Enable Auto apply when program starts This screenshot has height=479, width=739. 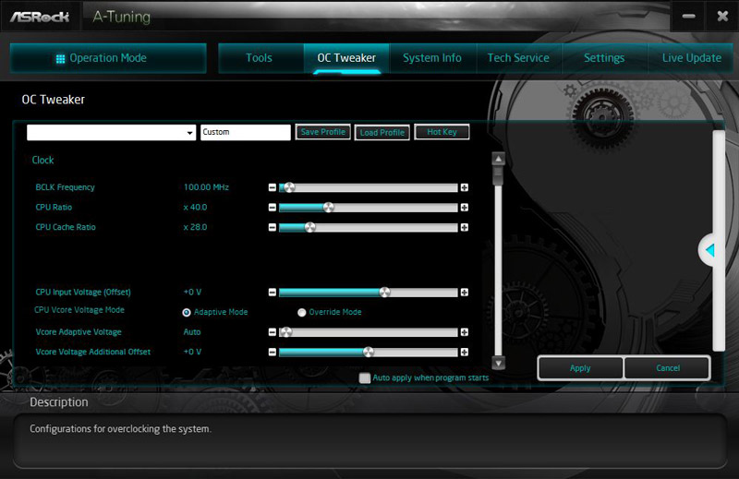click(364, 377)
